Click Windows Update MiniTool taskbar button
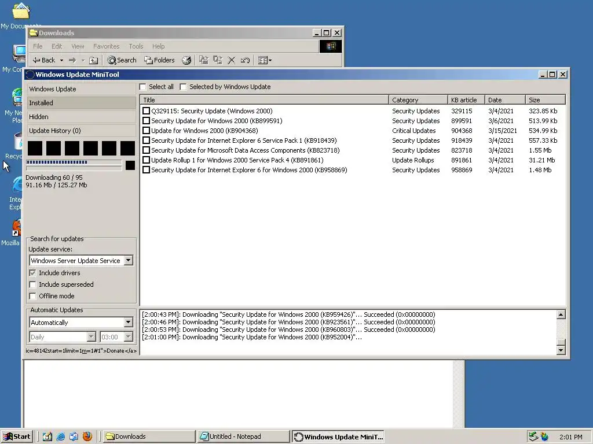Screen dimensions: 593x444 [x=338, y=436]
